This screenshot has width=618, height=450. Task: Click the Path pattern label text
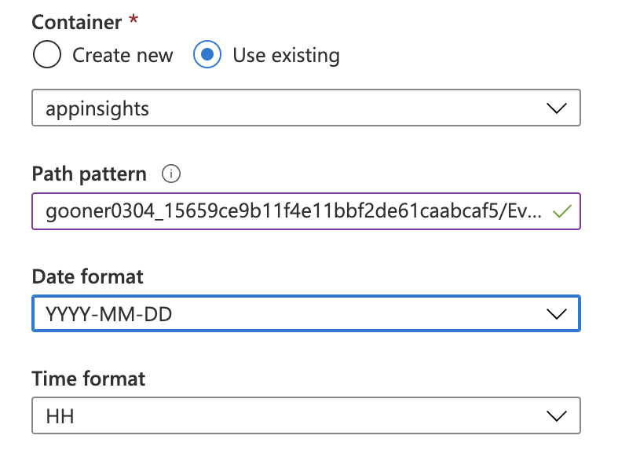(89, 174)
